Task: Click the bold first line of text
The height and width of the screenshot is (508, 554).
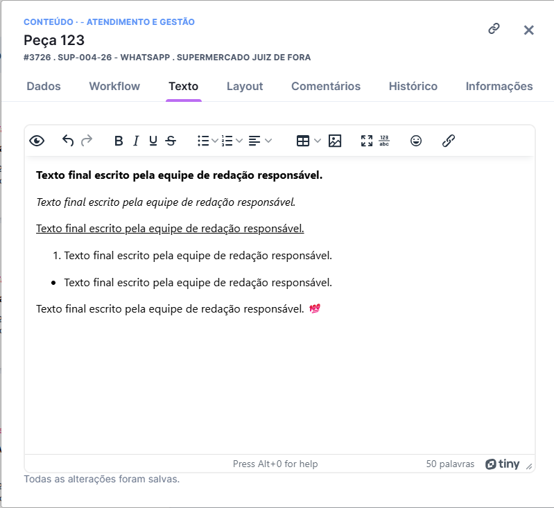Action: (x=179, y=175)
